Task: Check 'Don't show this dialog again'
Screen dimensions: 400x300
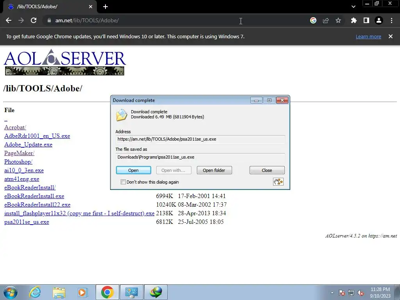Action: click(123, 182)
